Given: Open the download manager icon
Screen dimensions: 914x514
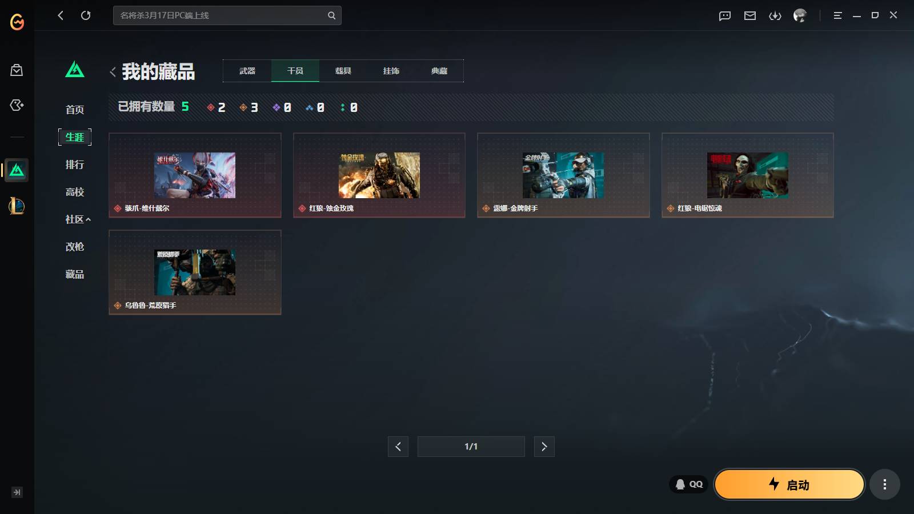Looking at the screenshot, I should [x=775, y=15].
